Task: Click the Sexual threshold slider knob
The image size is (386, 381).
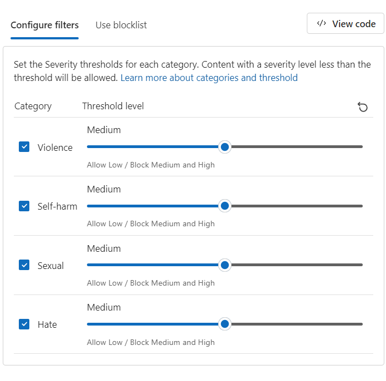Action: 224,265
